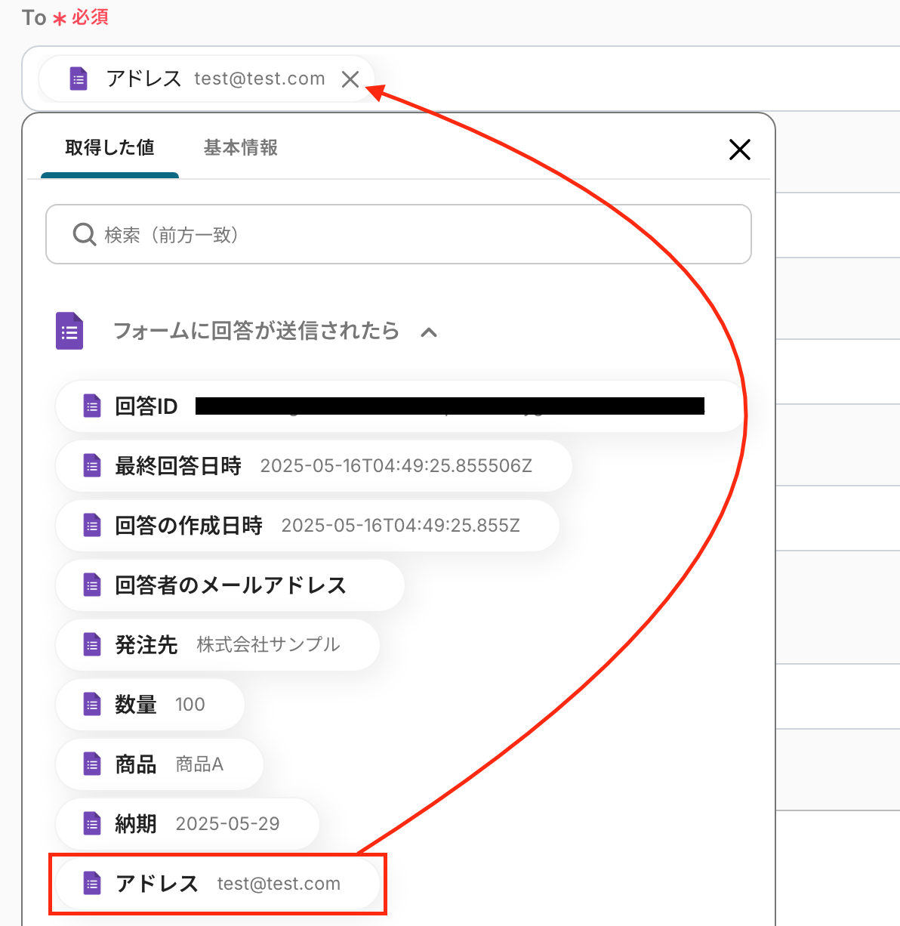900x926 pixels.
Task: Click the section title フォームに回答が送信されたら
Action: [256, 332]
